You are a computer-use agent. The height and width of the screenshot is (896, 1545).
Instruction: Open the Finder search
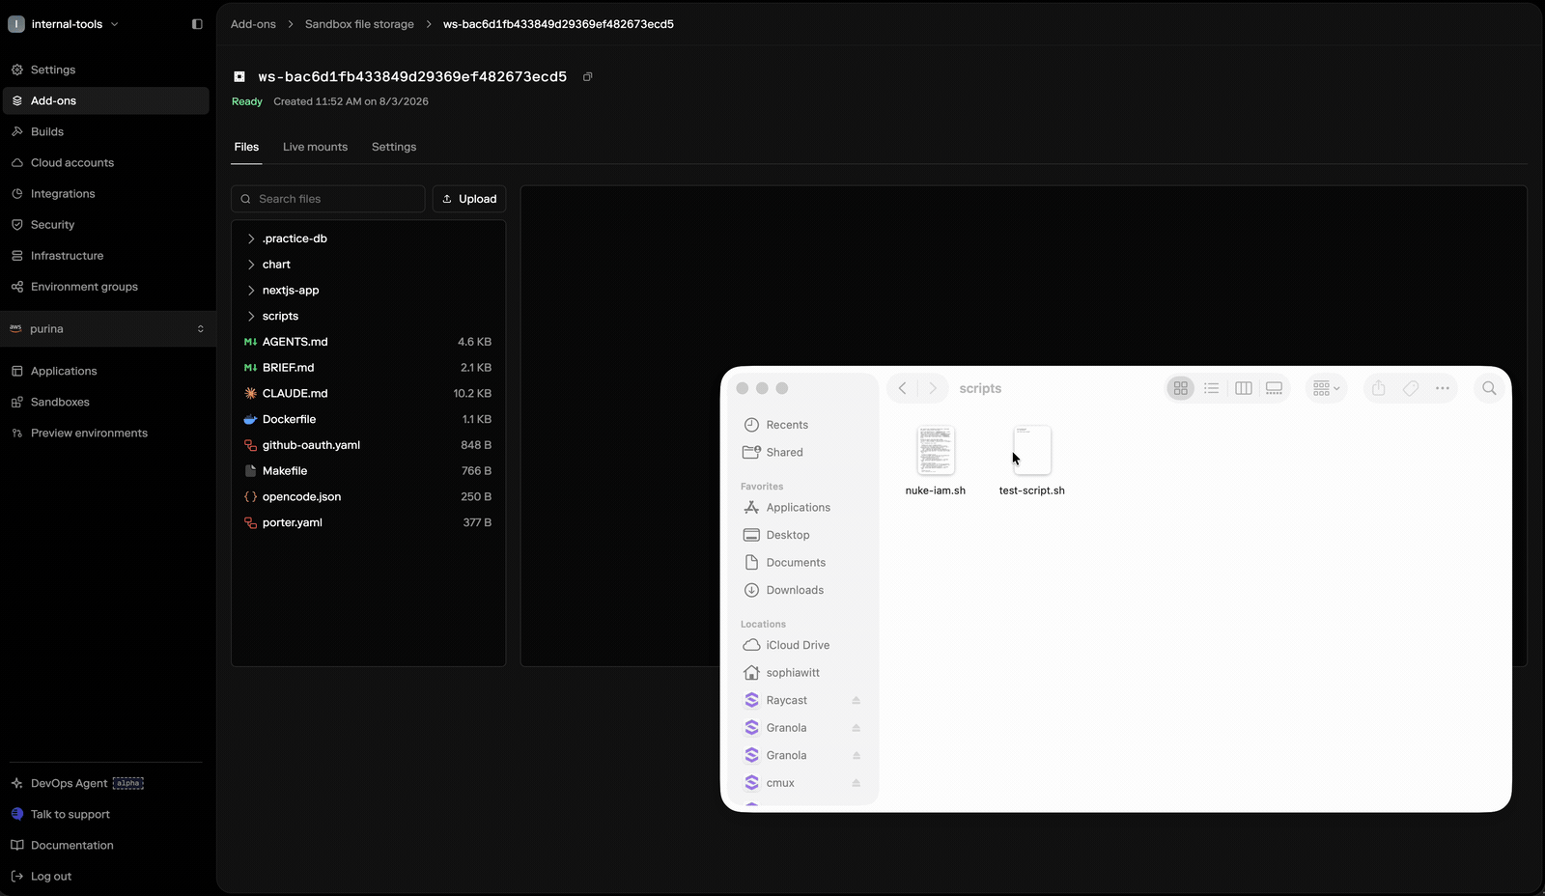click(1489, 388)
